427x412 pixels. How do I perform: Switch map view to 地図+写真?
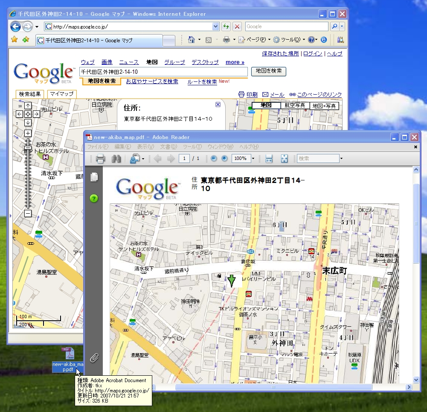coord(324,106)
